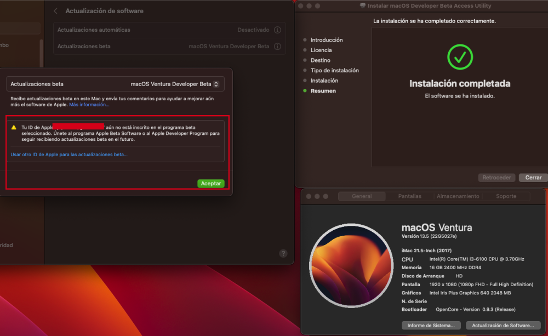Click the macOS Ventura circular logo

coord(351,266)
